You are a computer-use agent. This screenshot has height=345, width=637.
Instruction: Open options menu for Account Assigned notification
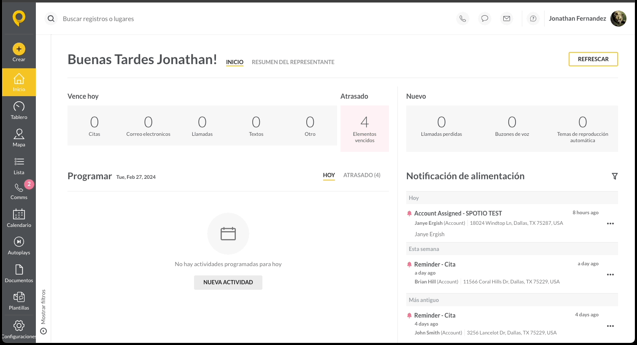click(x=610, y=224)
